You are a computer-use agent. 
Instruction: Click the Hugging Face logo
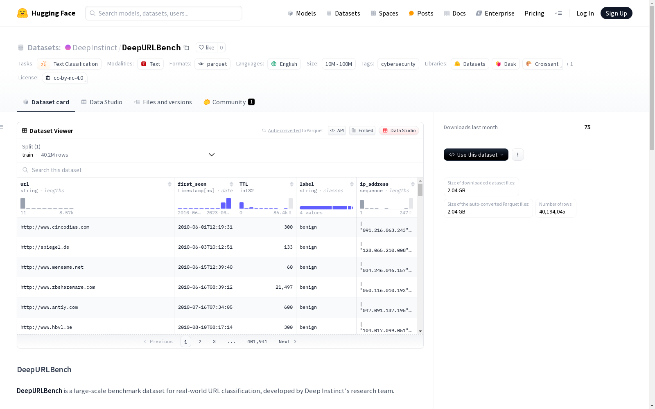point(46,13)
